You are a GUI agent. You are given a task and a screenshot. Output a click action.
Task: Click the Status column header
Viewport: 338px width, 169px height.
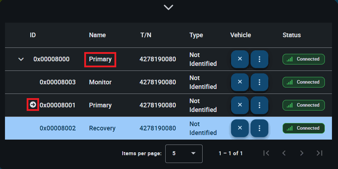coord(291,35)
